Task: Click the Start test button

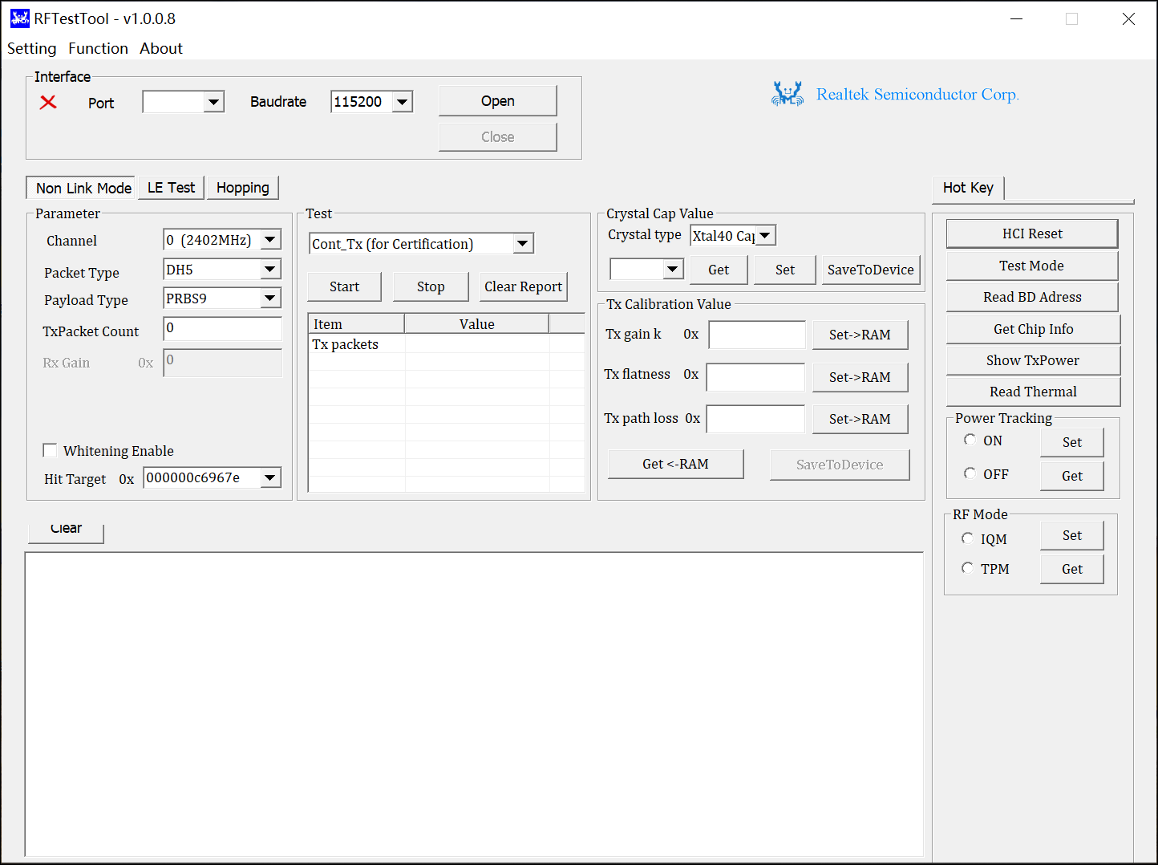Action: (344, 286)
